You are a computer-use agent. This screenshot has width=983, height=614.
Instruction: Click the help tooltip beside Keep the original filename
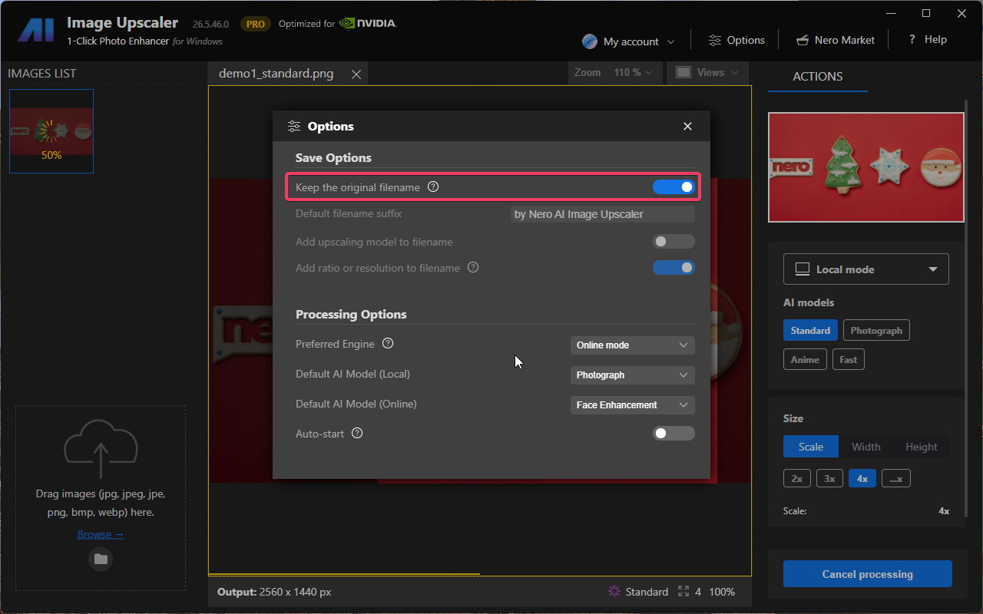coord(433,186)
